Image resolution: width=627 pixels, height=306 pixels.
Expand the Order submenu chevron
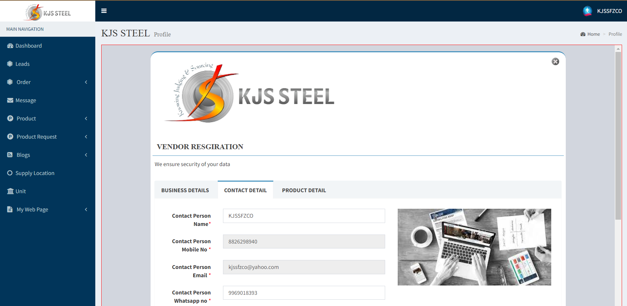pyautogui.click(x=86, y=82)
